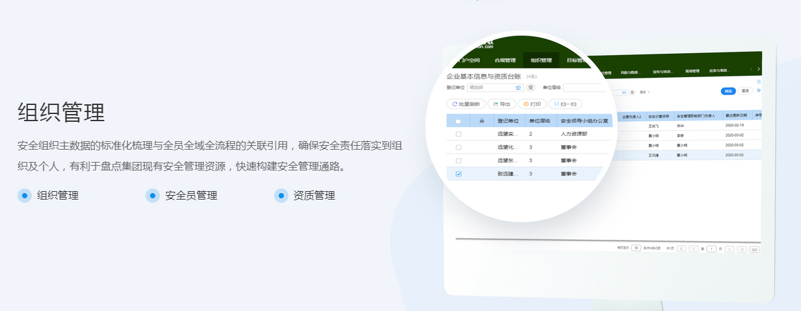Click the 企业基本信息与资质台账 title
Viewport: 801px width, 311px height.
tap(483, 76)
